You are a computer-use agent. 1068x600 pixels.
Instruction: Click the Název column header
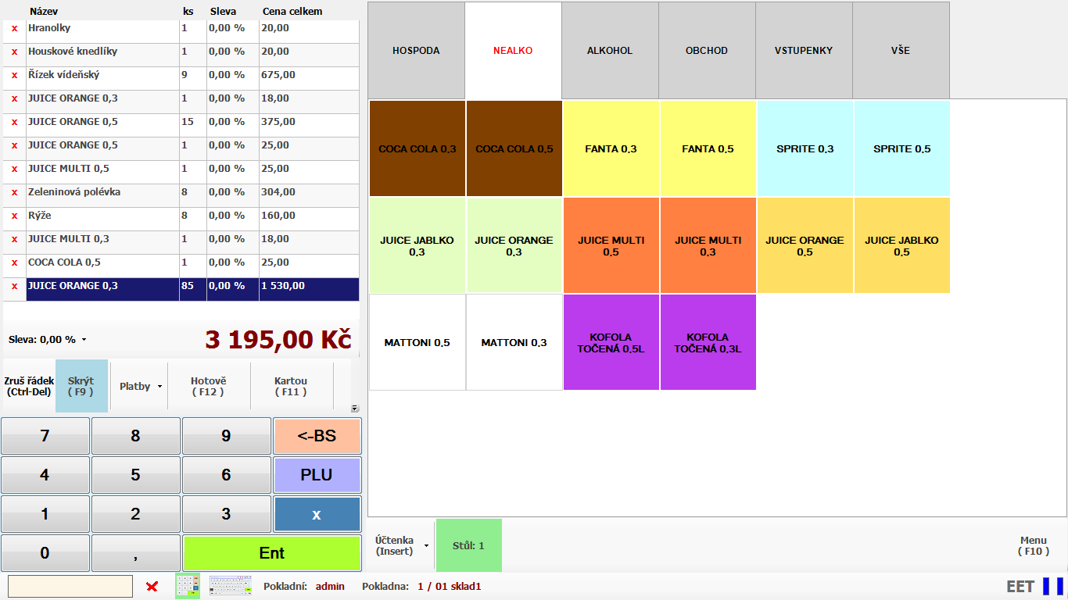coord(44,12)
